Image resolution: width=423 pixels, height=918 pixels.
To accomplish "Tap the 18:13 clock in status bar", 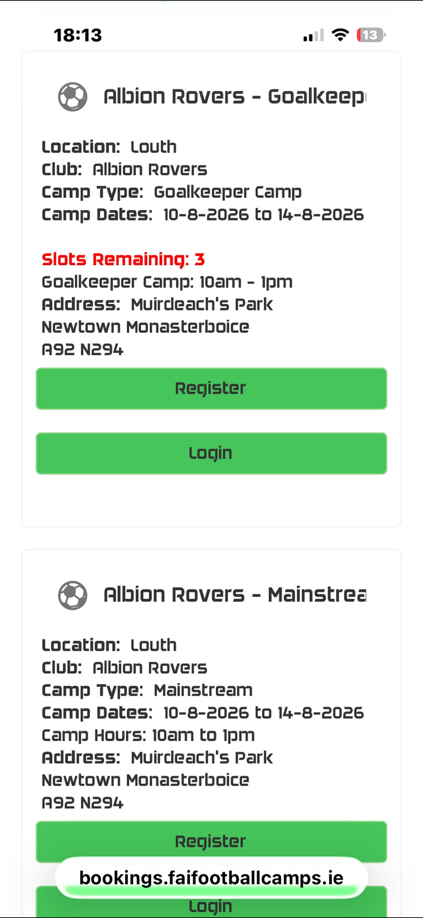I will (78, 35).
